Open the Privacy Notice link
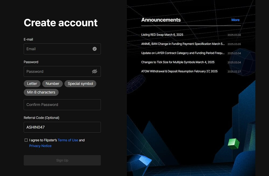Screen dimensions: 269x176 (40, 146)
